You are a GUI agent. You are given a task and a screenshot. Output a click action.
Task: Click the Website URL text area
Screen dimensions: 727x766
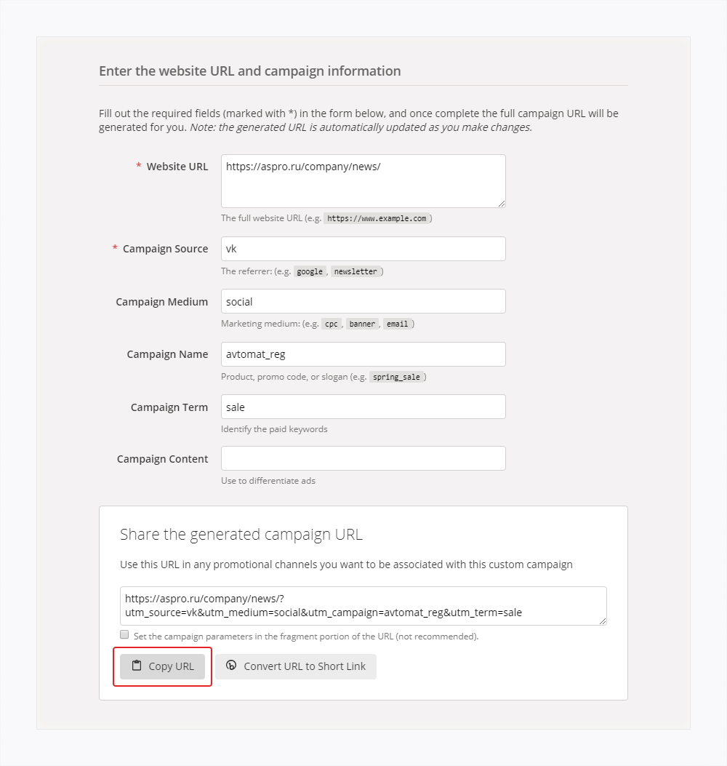363,180
